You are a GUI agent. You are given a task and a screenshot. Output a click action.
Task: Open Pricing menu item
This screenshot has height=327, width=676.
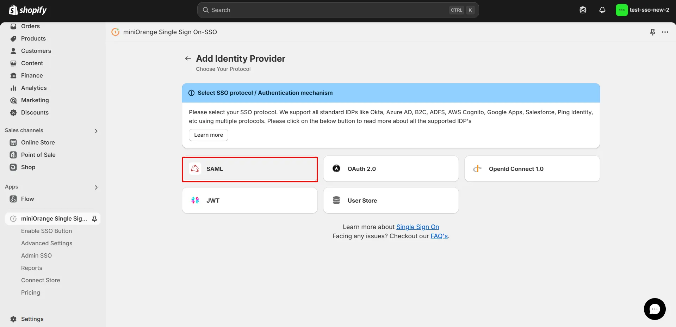[x=31, y=293]
